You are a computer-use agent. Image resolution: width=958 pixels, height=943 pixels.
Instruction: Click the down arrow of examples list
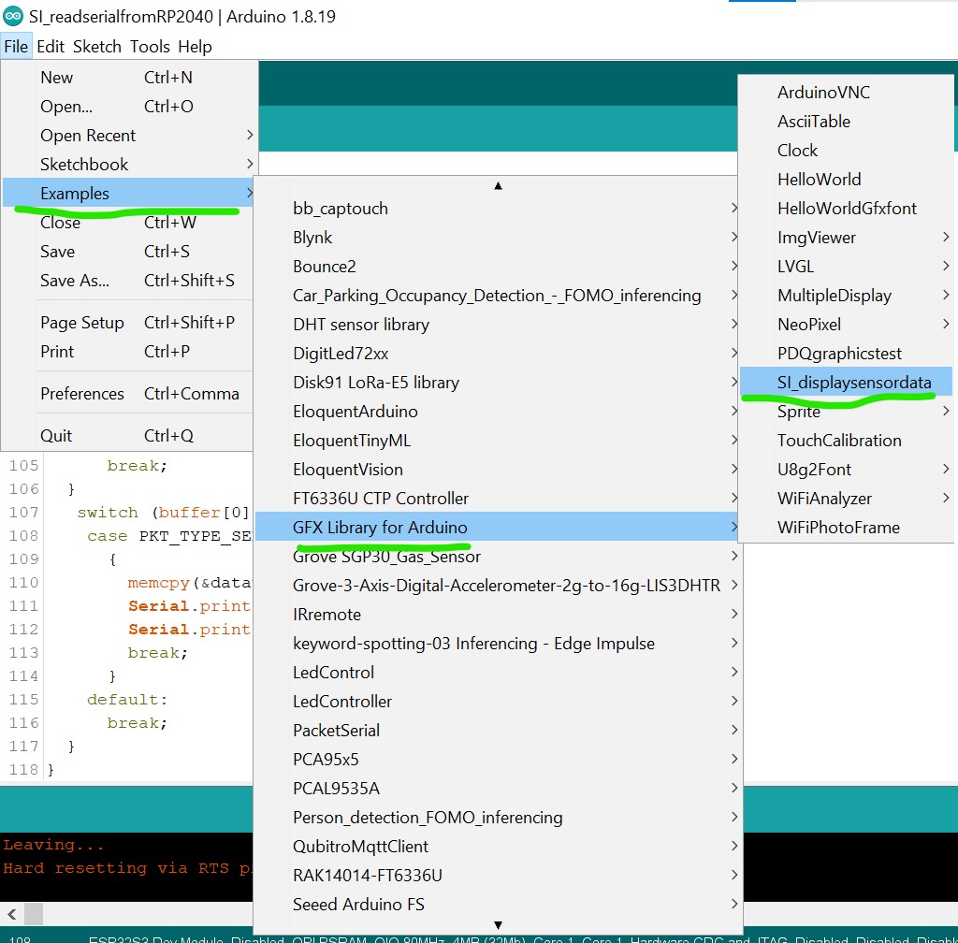pos(498,924)
